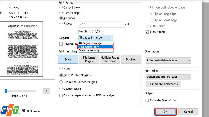Image resolution: width=209 pixels, height=117 pixels.
Task: Check Print on both sides of paper
Action: (x=147, y=8)
